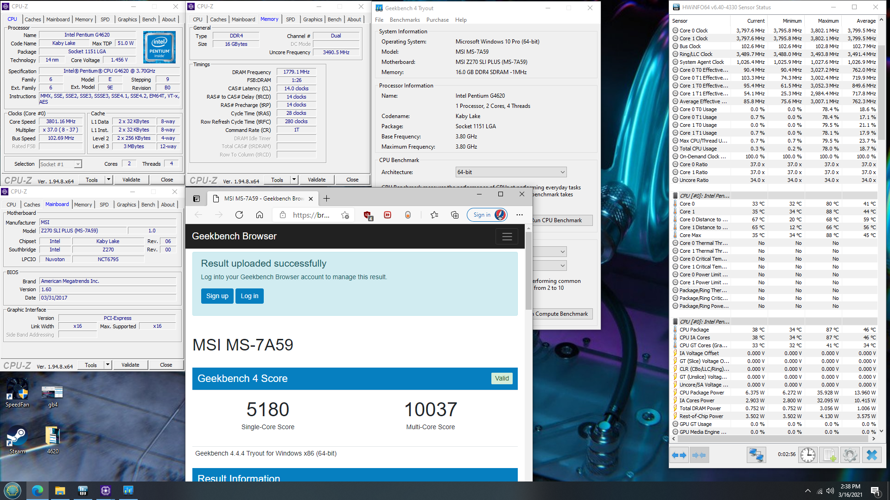This screenshot has height=500, width=890.
Task: Click CPU-Z taskbar icon
Action: 105,490
